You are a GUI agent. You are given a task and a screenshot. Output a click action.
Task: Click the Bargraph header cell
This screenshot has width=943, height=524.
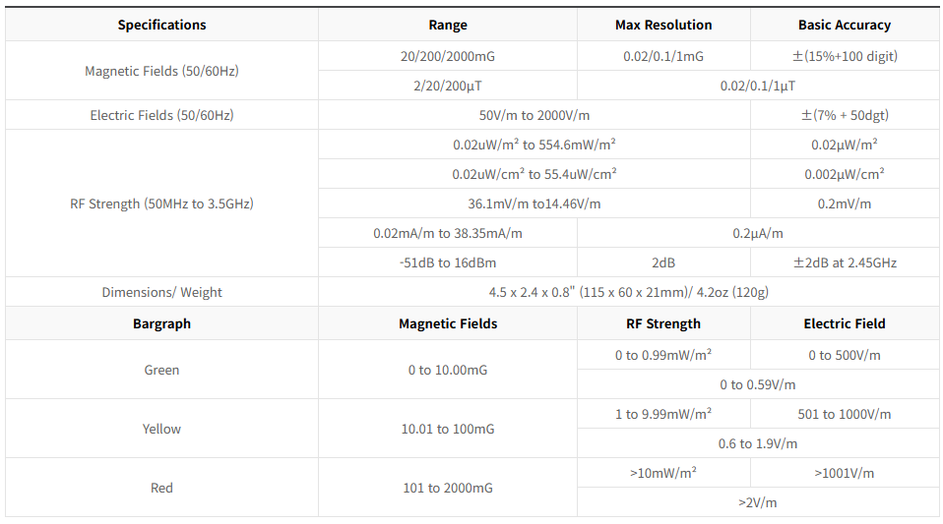(x=161, y=323)
